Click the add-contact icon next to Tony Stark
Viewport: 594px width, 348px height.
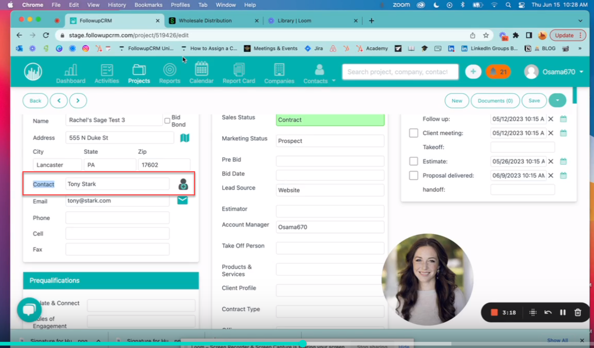(183, 185)
